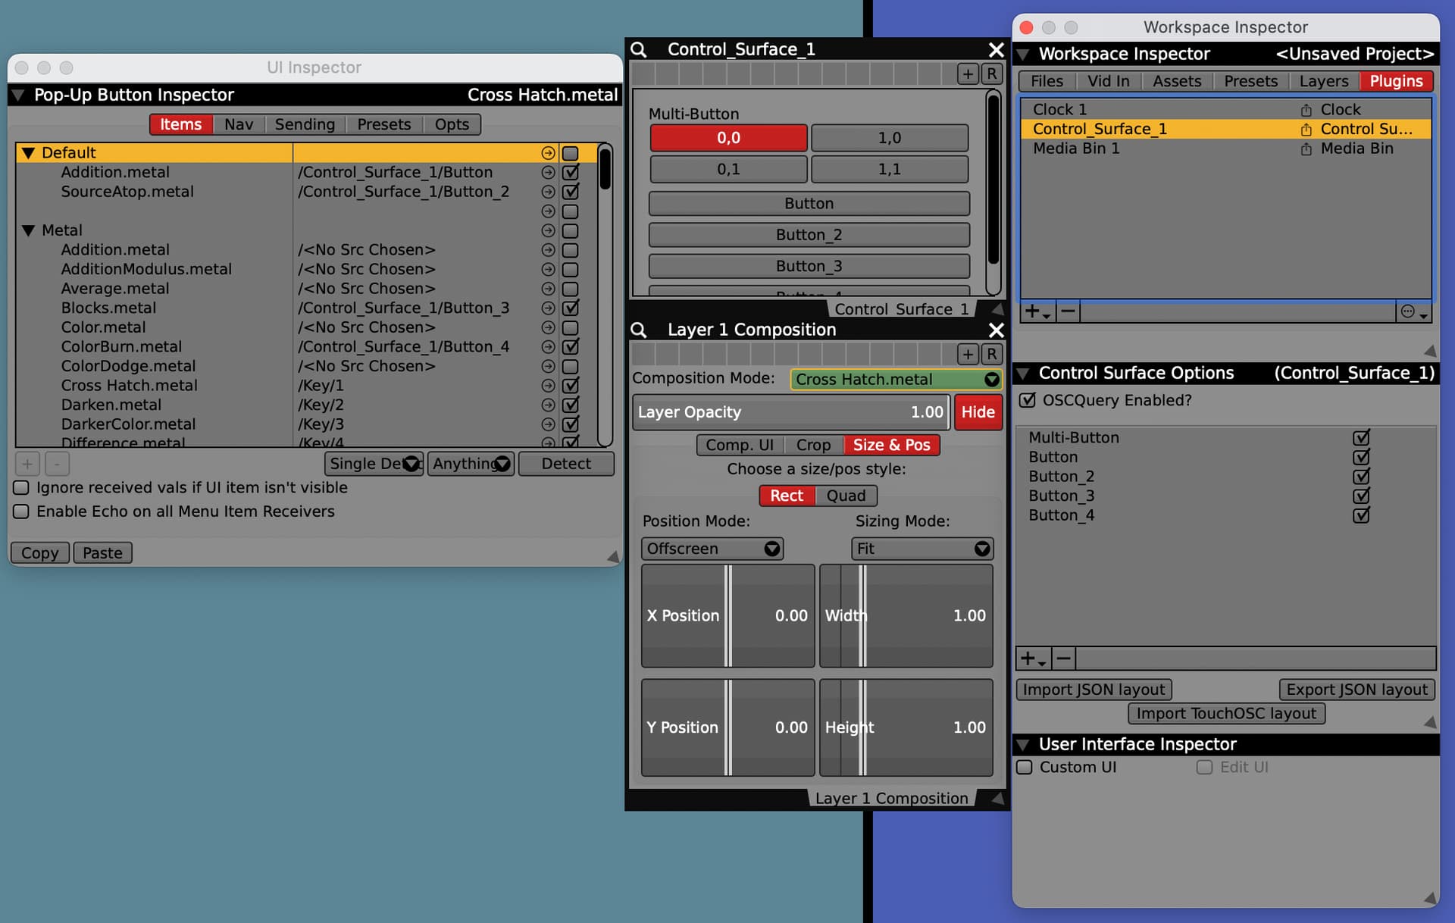Open the Composition Mode Cross Hatch.metal dropdown
Screen dimensions: 1455x923
(896, 379)
